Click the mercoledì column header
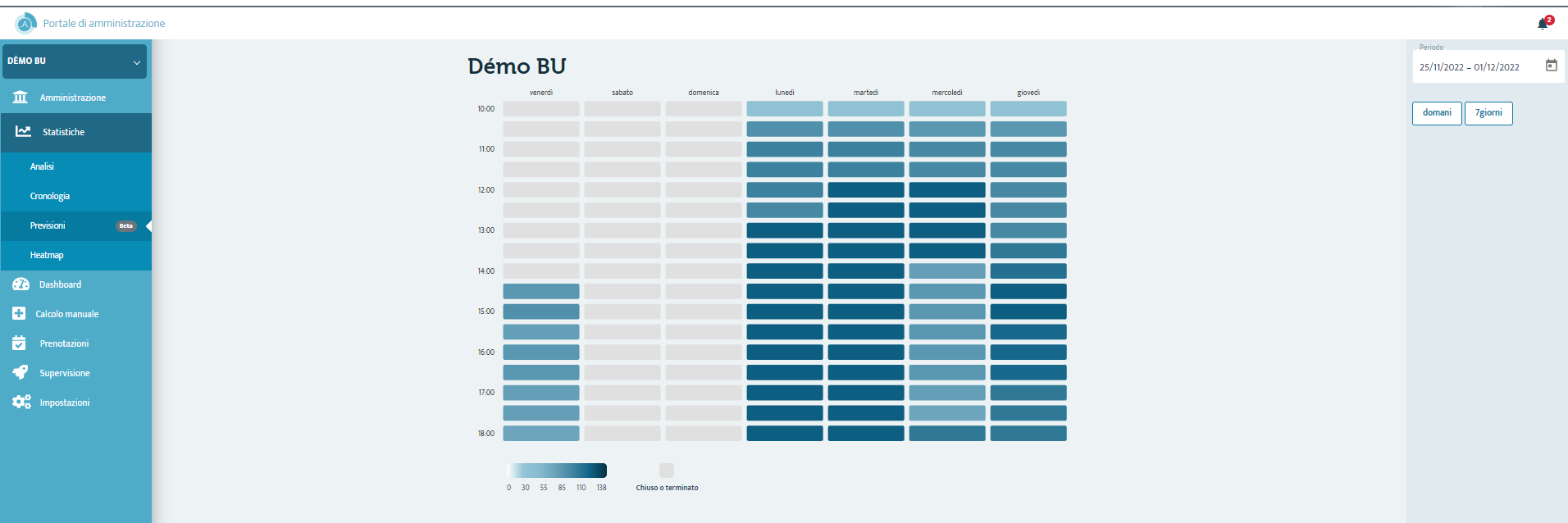The height and width of the screenshot is (523, 1568). [x=947, y=93]
